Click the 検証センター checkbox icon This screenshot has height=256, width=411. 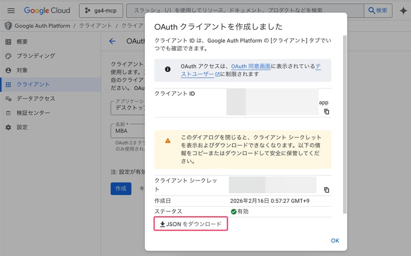coord(8,113)
